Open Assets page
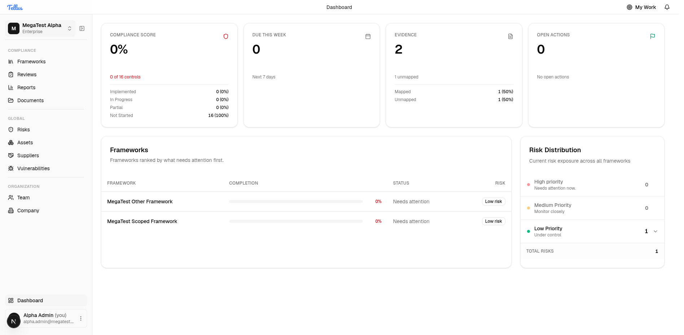 (x=46, y=142)
